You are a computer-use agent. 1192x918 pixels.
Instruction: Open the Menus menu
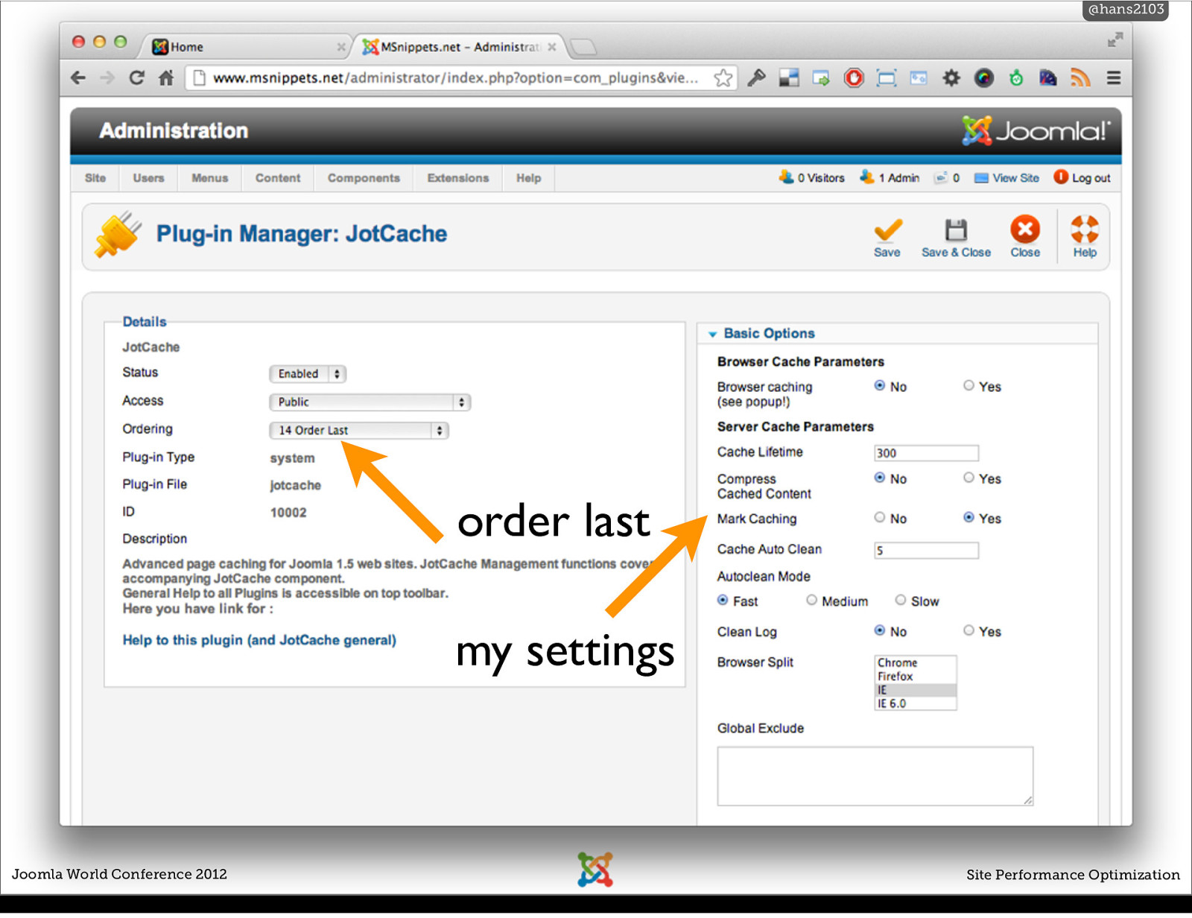(x=209, y=178)
